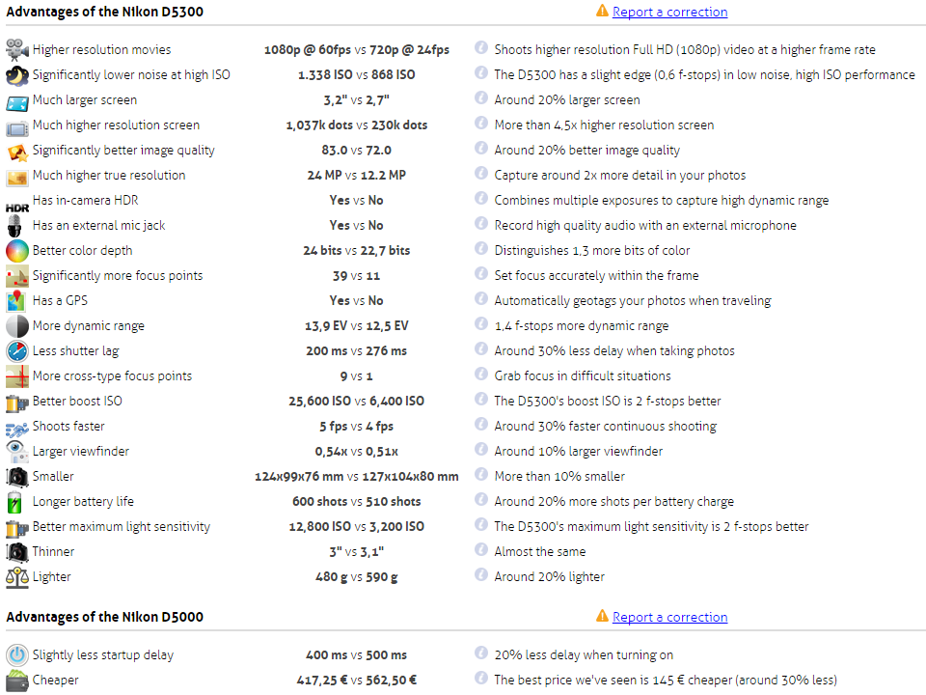Screen dimensions: 926x695
Task: Click the Much higher true resolution icon
Action: [17, 178]
